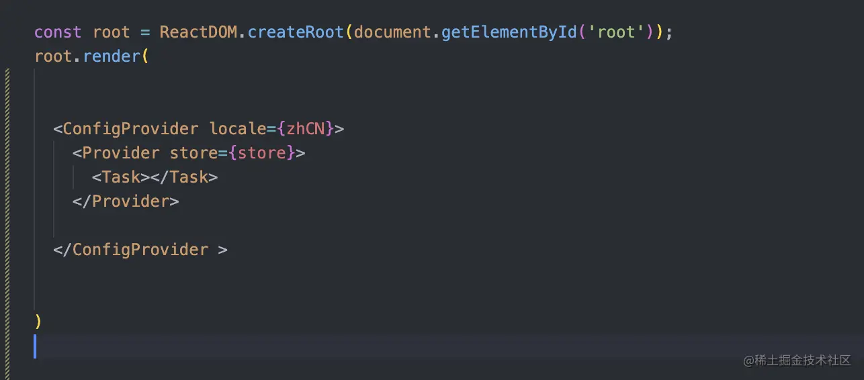
Task: Click the closing '</ConfigProvider >' tag
Action: pyautogui.click(x=140, y=250)
